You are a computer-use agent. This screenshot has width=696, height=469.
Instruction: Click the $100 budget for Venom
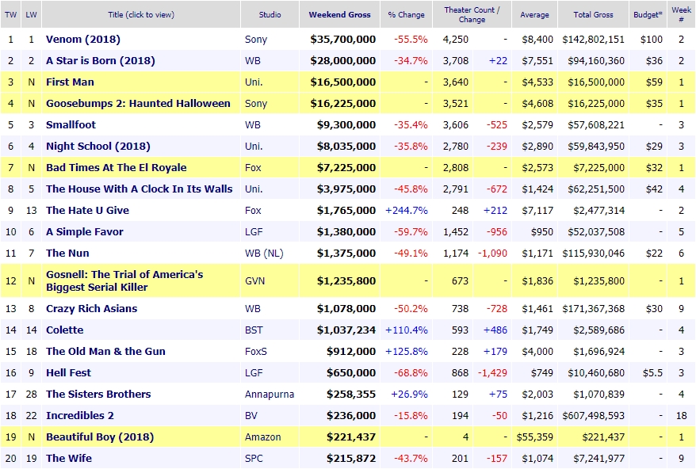pos(652,40)
